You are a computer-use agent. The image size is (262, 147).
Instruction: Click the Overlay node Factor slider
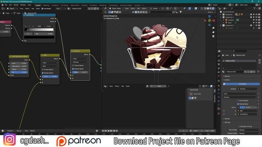tap(80, 72)
